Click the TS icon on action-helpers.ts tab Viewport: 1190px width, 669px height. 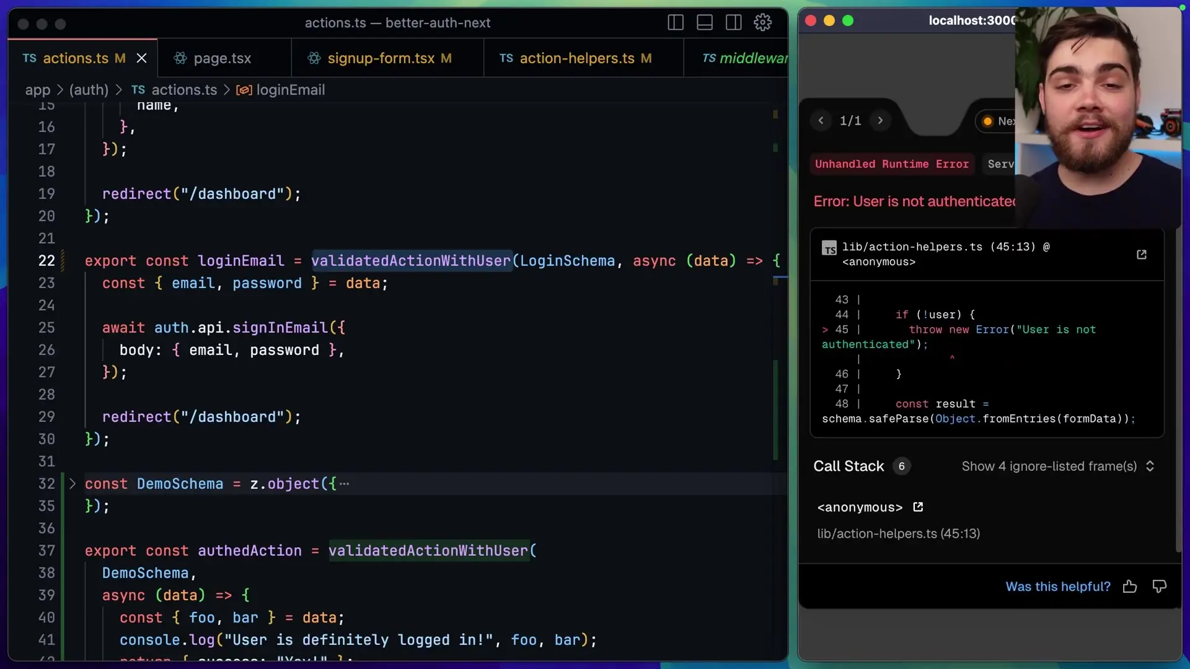point(506,58)
